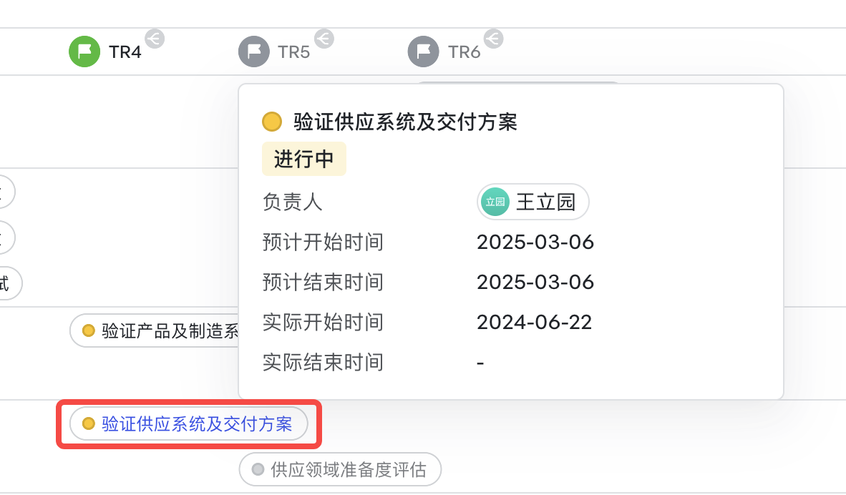846x495 pixels.
Task: Open the 验证产品及制造系 task pill
Action: pyautogui.click(x=155, y=330)
